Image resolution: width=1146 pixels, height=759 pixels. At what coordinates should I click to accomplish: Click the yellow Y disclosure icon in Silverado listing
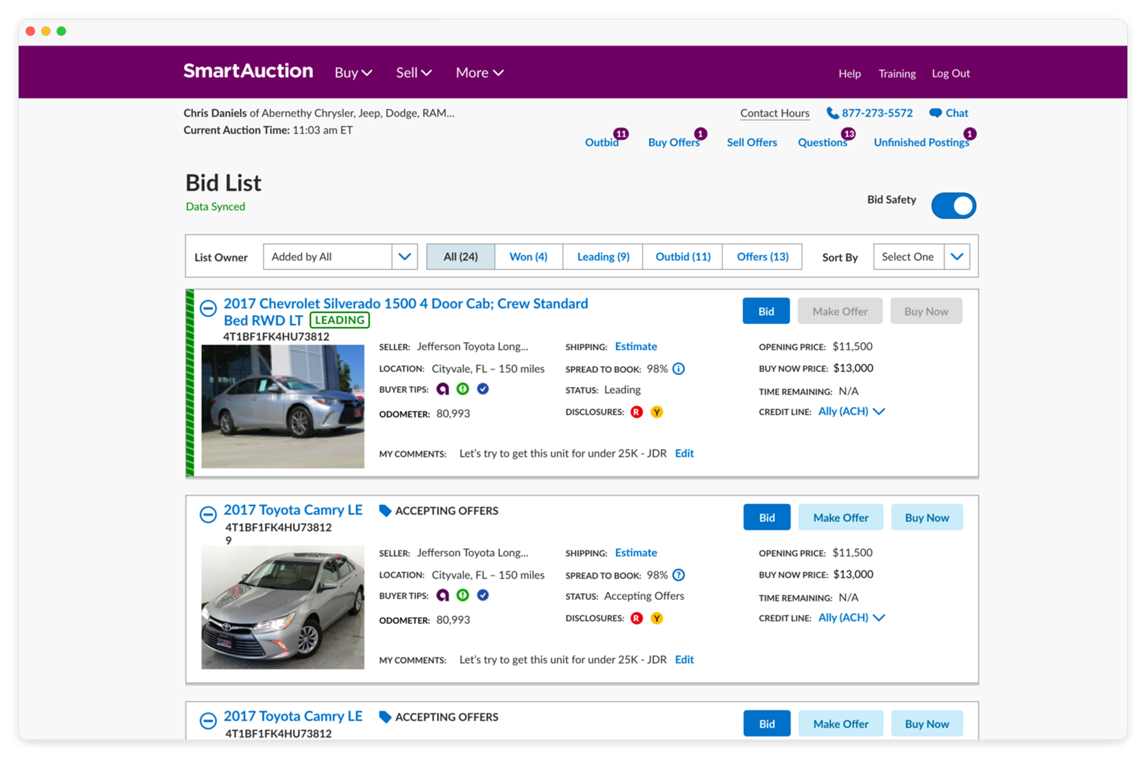click(x=657, y=412)
